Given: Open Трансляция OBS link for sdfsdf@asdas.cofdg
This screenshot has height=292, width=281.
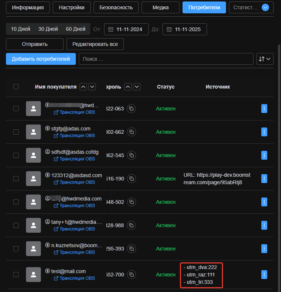Looking at the screenshot, I should (x=74, y=159).
